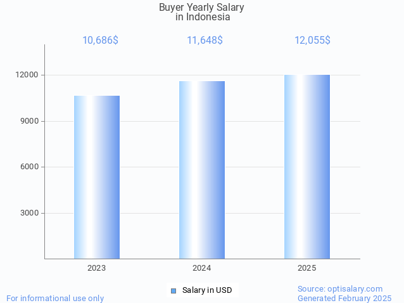This screenshot has width=404, height=303.
Task: Click the 12,055$ value label
Action: click(x=312, y=40)
